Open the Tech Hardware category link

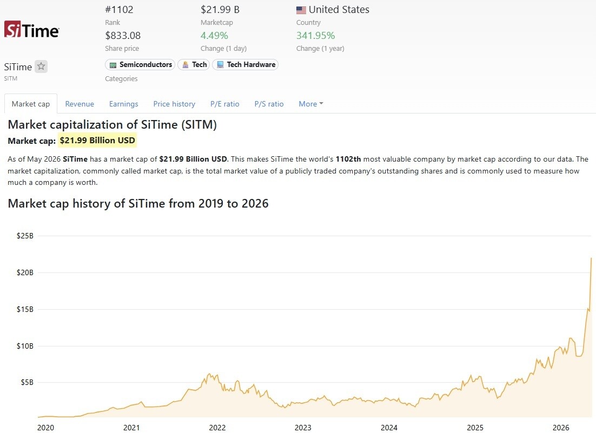pos(245,64)
